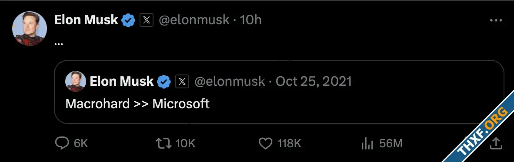This screenshot has height=162, width=514.
Task: Click the share upload icon
Action: [496, 143]
